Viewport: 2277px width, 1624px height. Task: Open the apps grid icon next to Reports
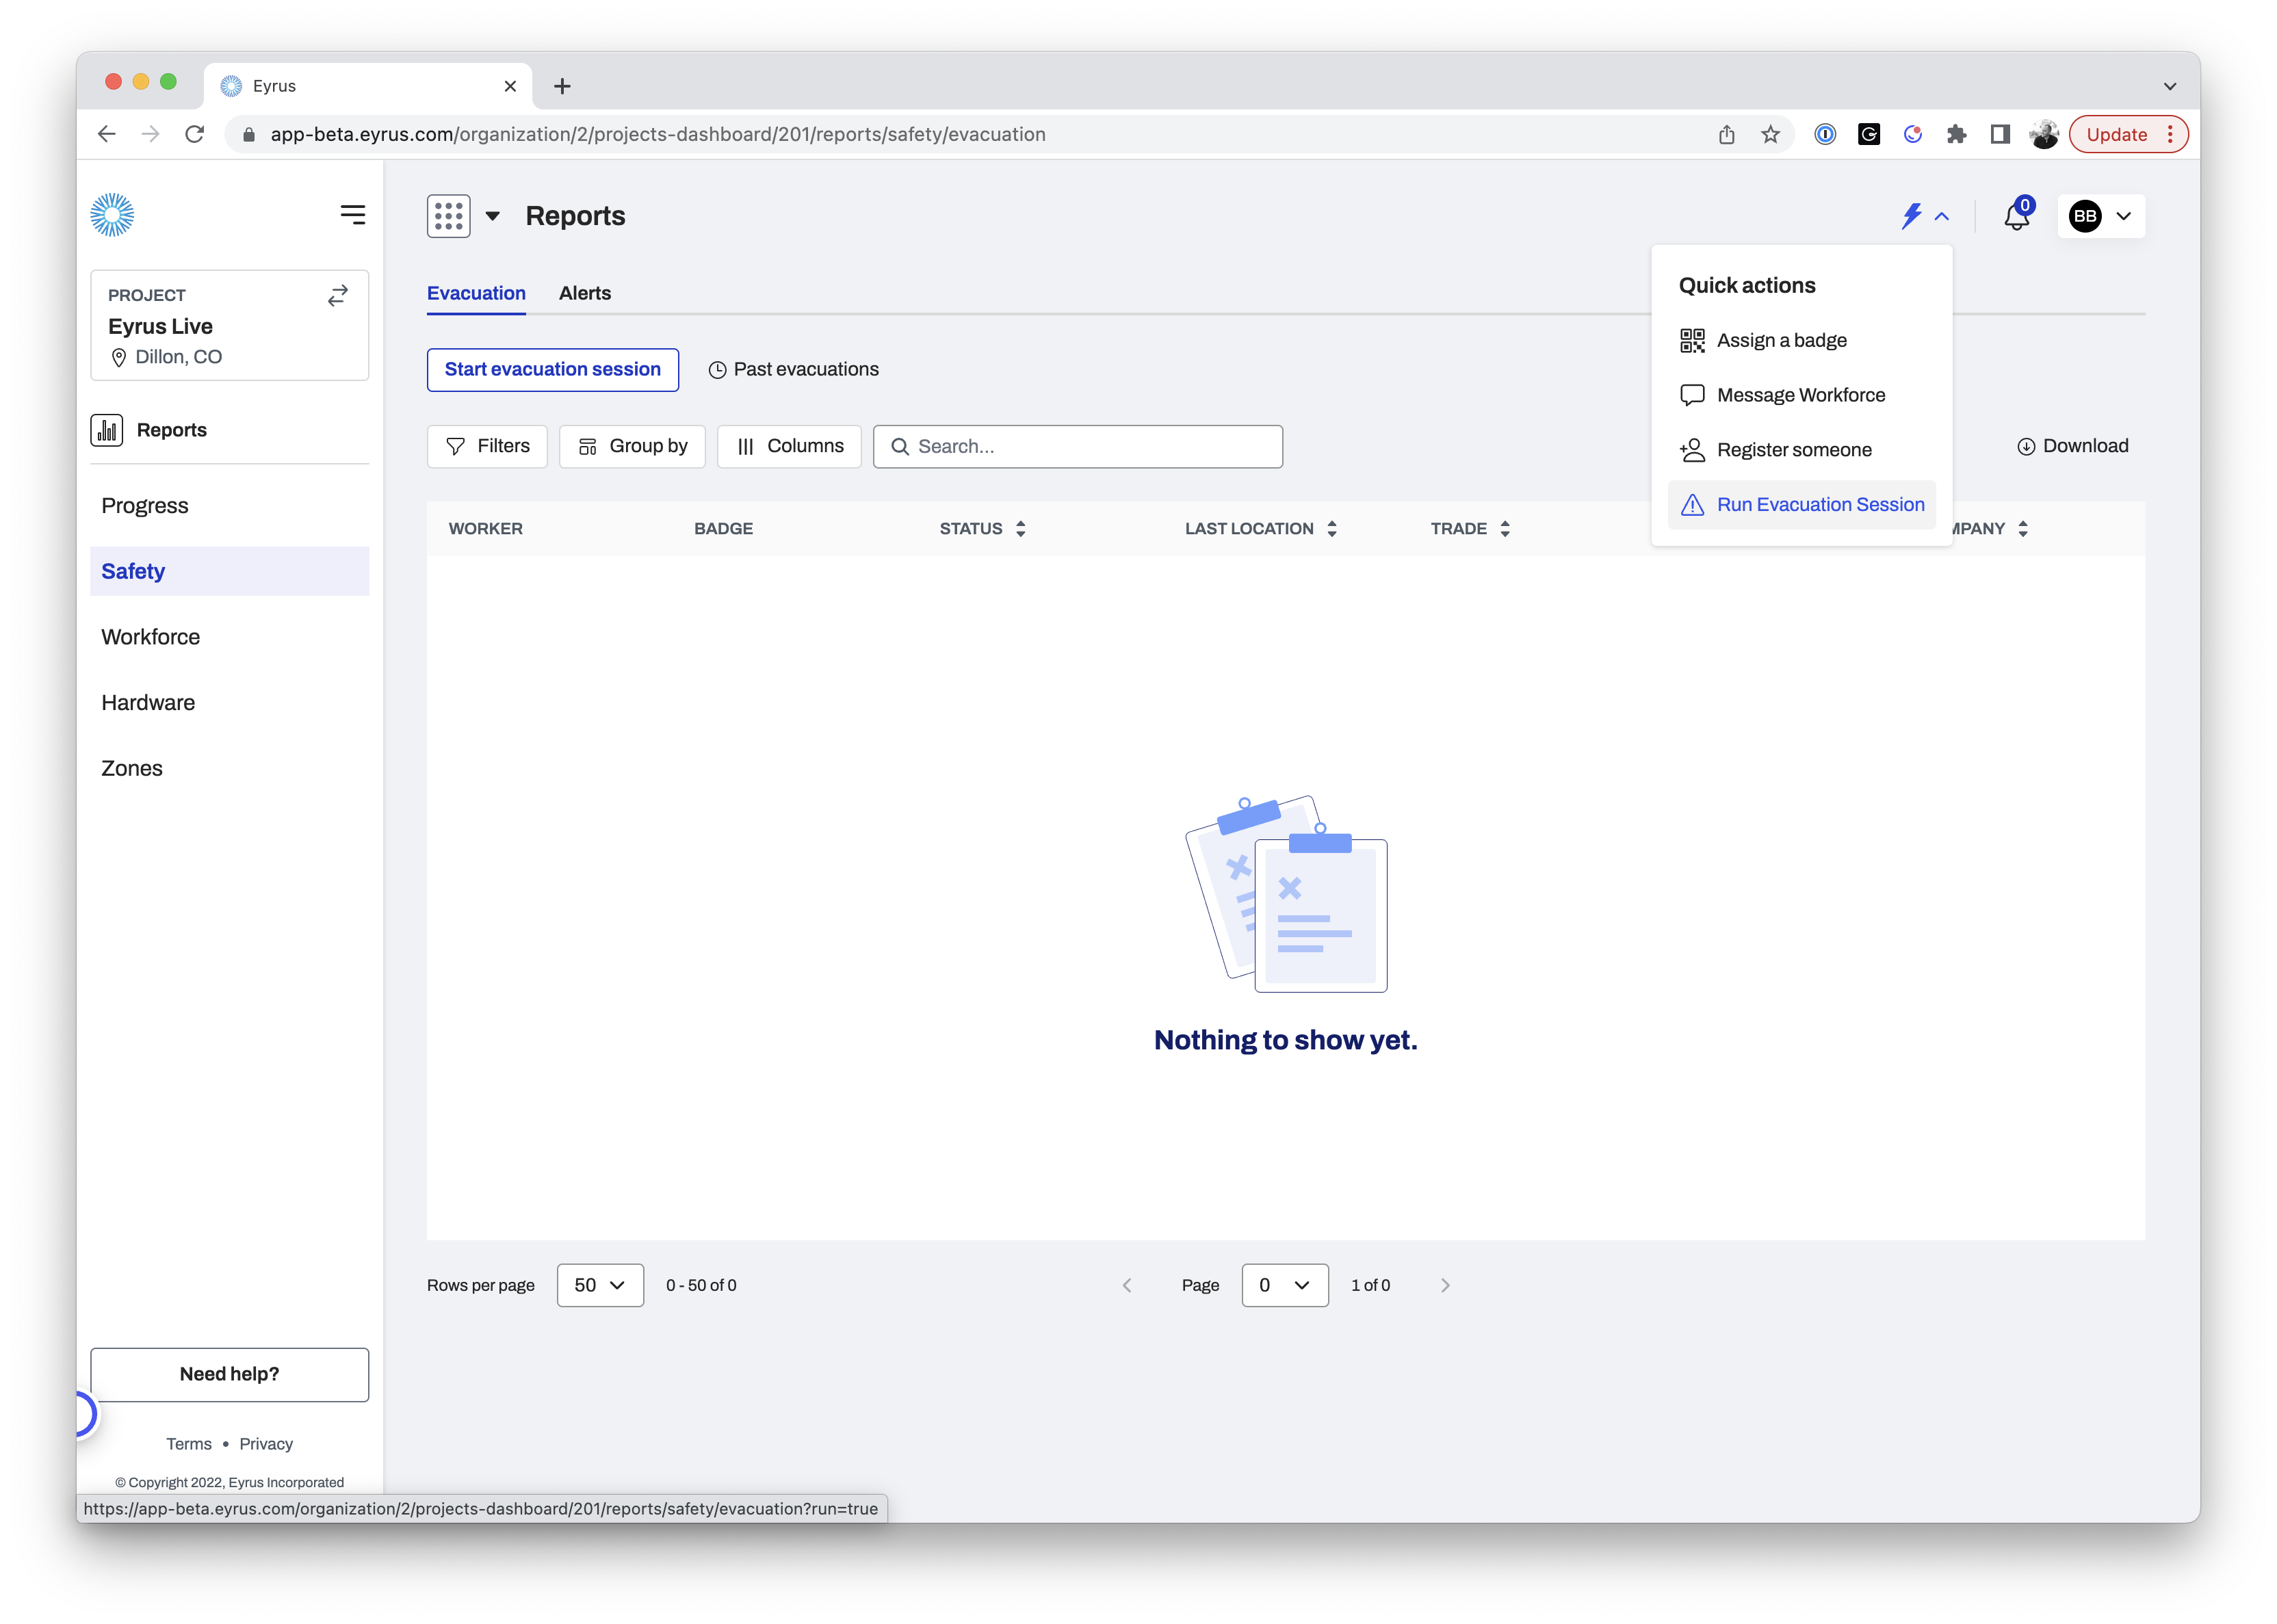[x=448, y=216]
